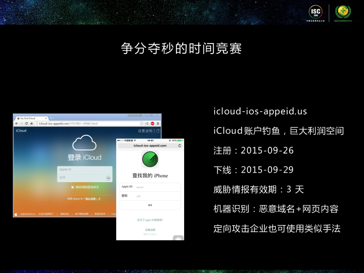Click the 忘记ID或密码 footer link
This screenshot has height=273, width=364.
(x=46, y=214)
